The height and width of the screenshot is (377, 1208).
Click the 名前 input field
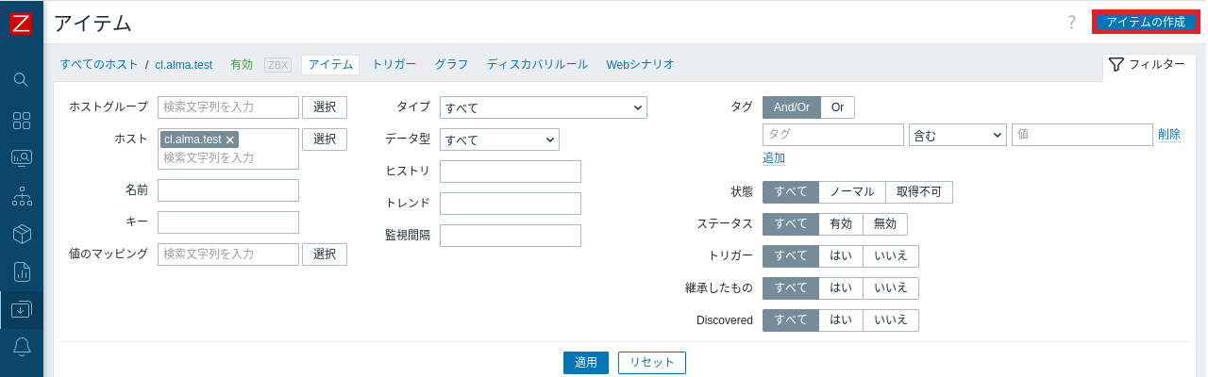pyautogui.click(x=228, y=190)
